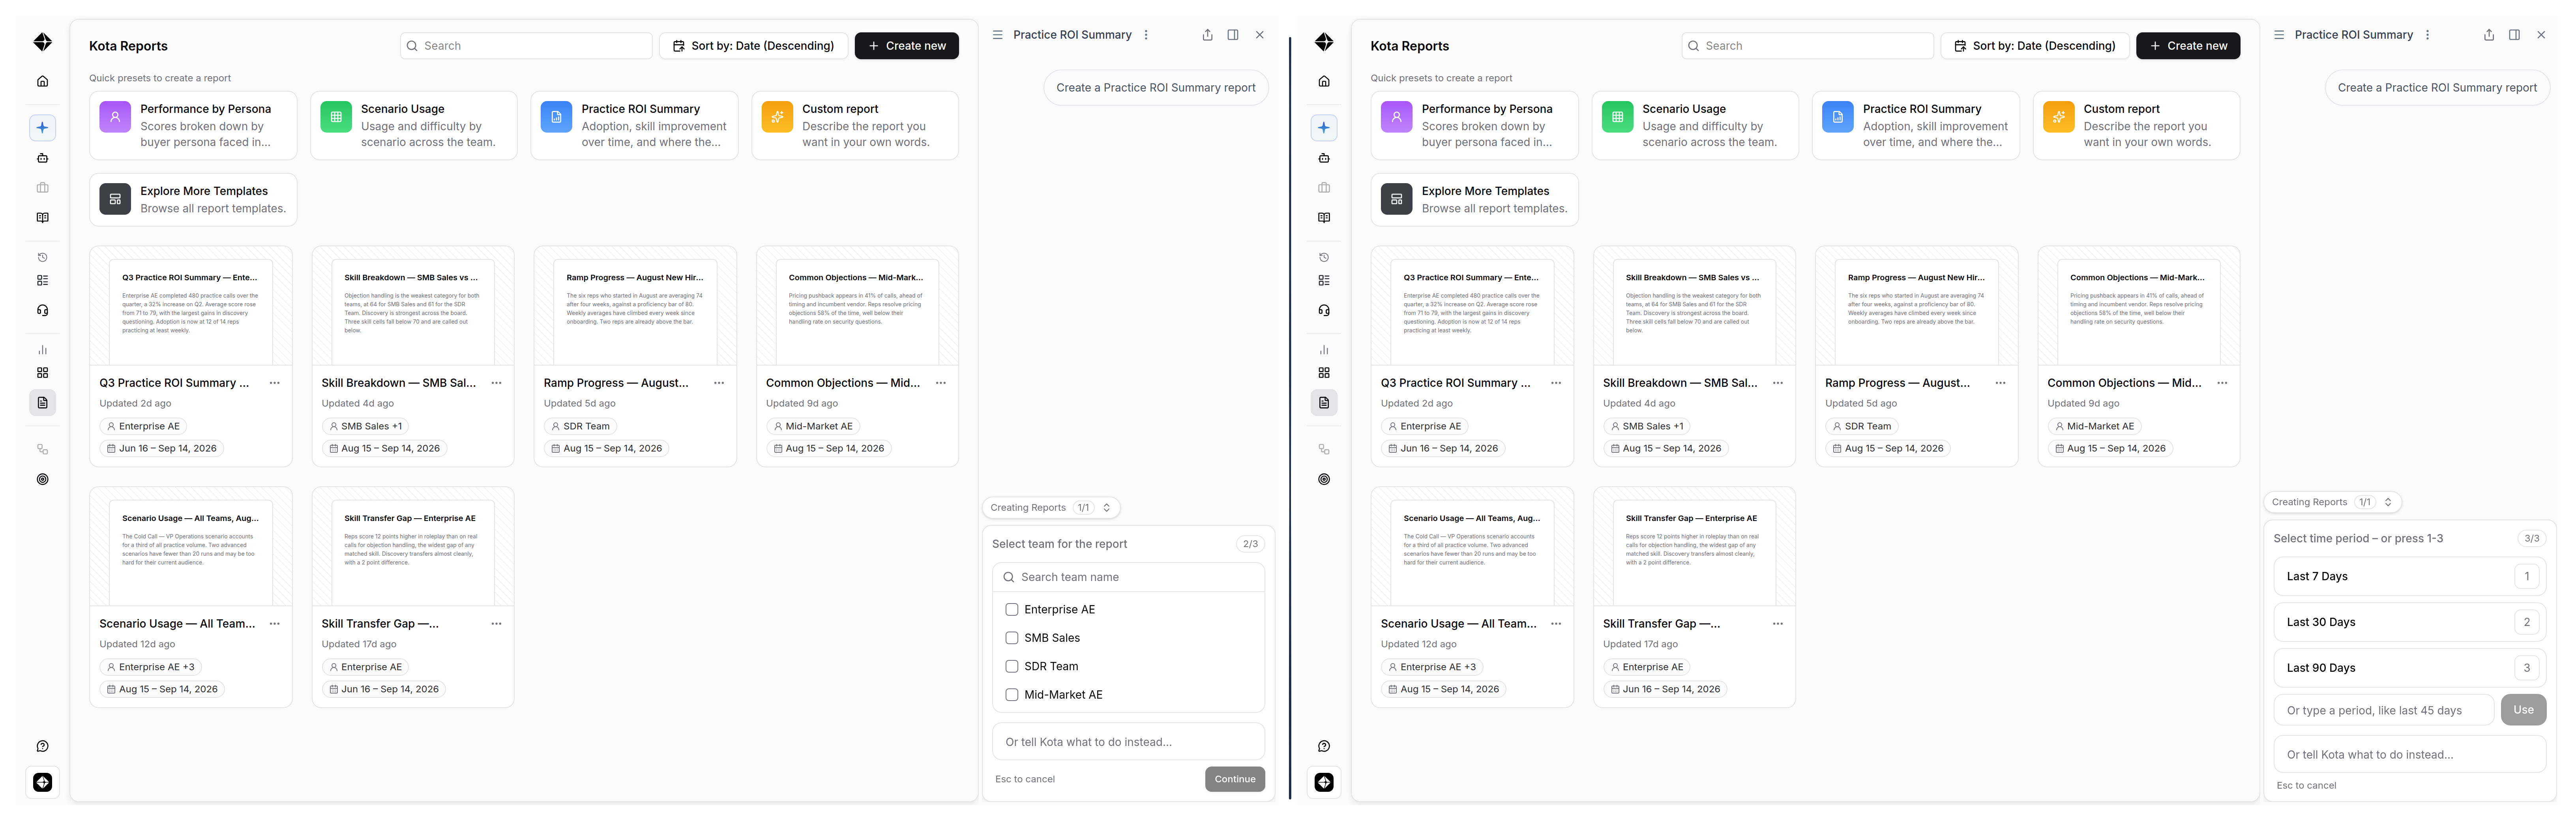Screen dimensions: 2576x821
Task: Open Sort by dropdown in the right window
Action: coord(2034,46)
